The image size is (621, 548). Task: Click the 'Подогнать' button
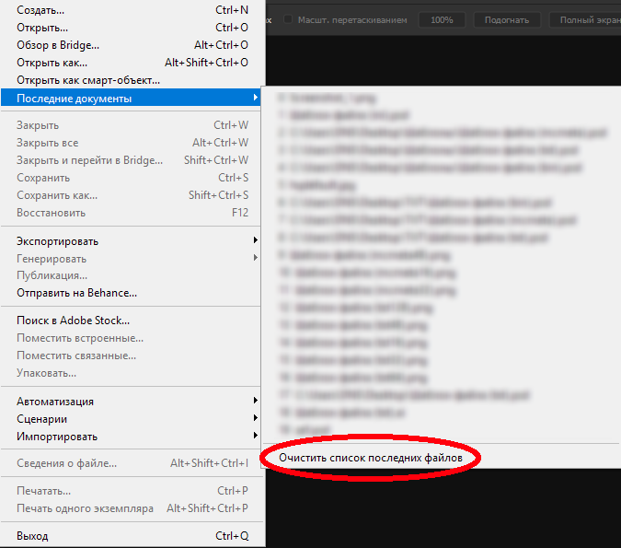pyautogui.click(x=507, y=20)
